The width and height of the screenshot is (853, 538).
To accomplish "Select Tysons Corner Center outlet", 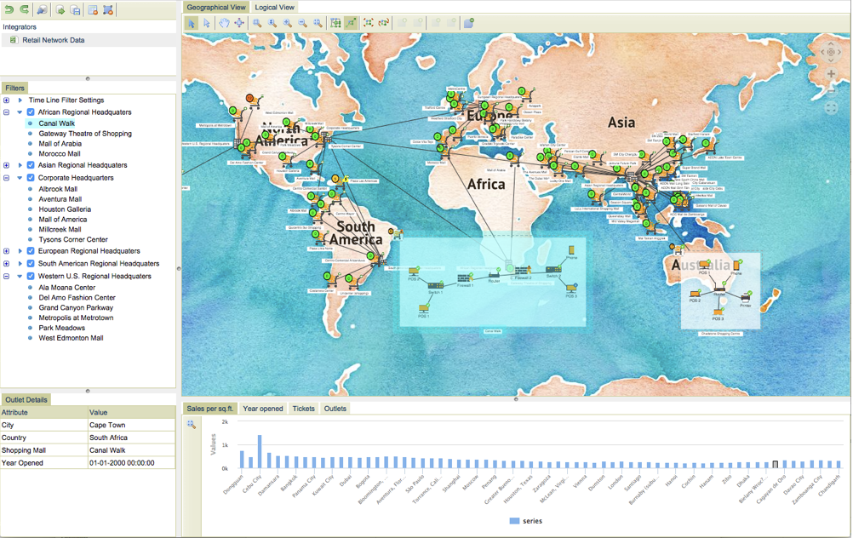I will click(73, 239).
